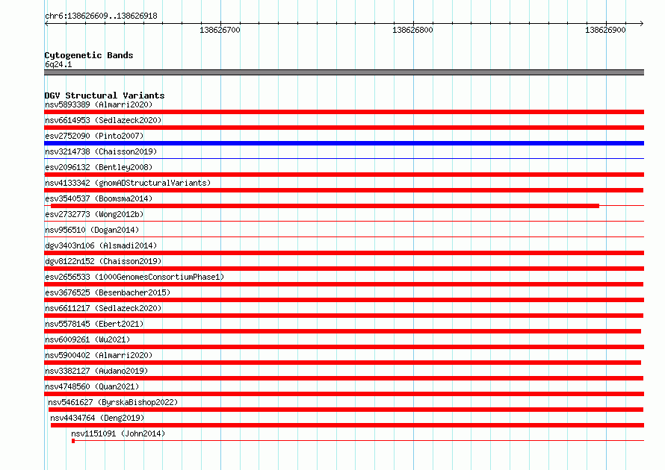Image resolution: width=665 pixels, height=470 pixels.
Task: Click the nsv5893389 (Almarri2020) variant label
Action: pos(99,104)
